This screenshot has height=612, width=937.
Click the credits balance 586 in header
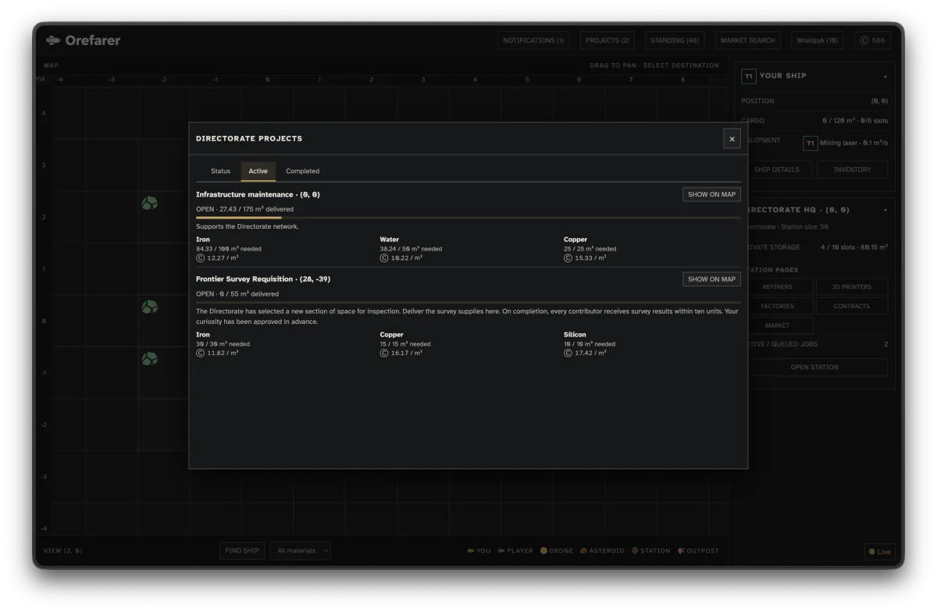(x=872, y=41)
